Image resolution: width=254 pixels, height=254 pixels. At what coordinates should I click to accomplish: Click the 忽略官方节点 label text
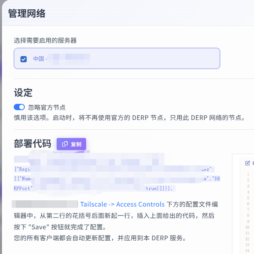(x=47, y=107)
